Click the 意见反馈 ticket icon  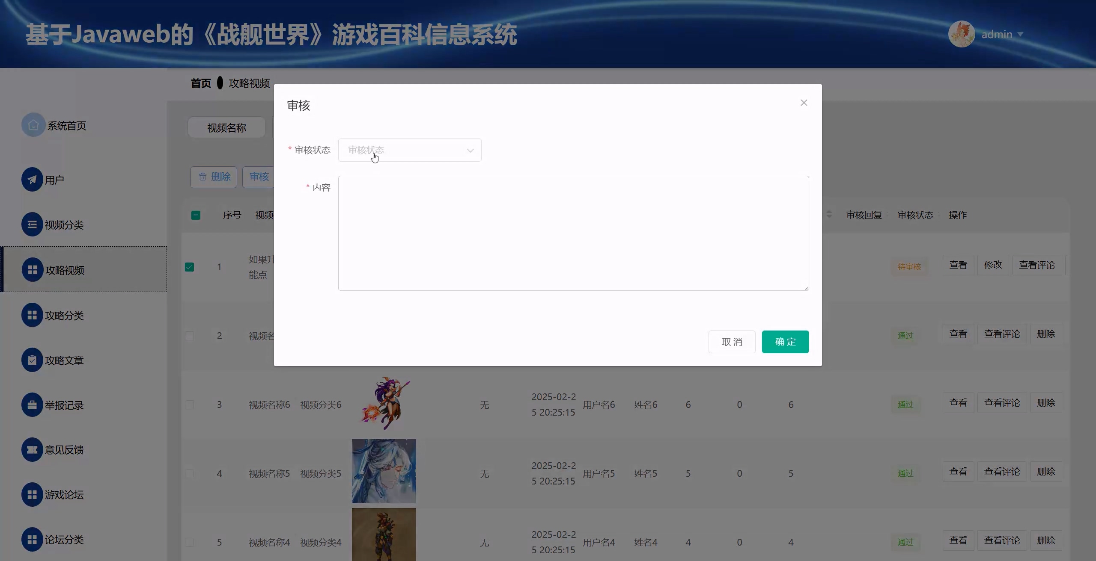point(32,450)
